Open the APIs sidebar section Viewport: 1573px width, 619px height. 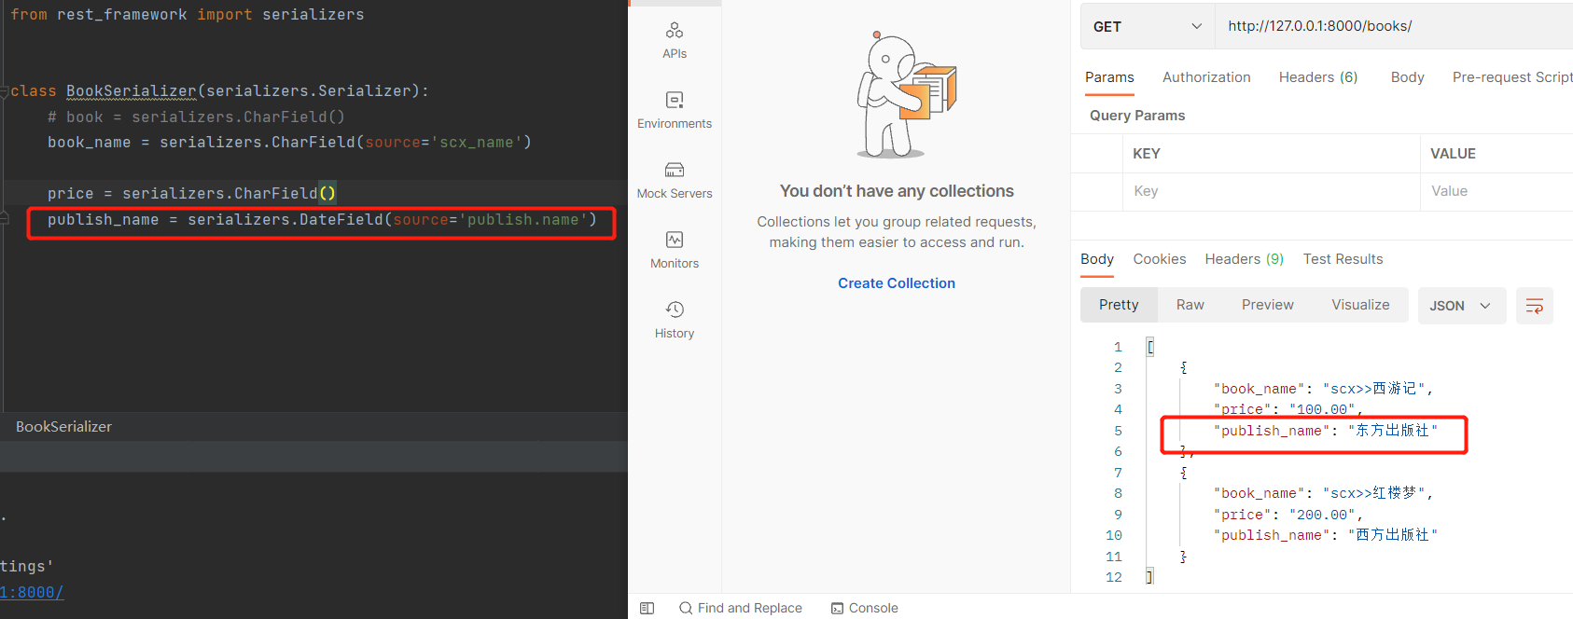[674, 40]
